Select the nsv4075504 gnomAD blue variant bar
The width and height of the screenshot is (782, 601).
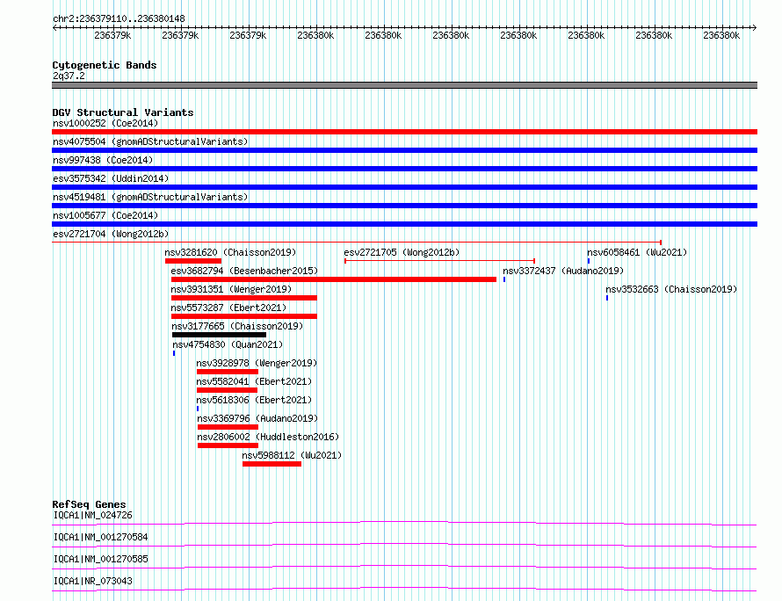point(404,150)
